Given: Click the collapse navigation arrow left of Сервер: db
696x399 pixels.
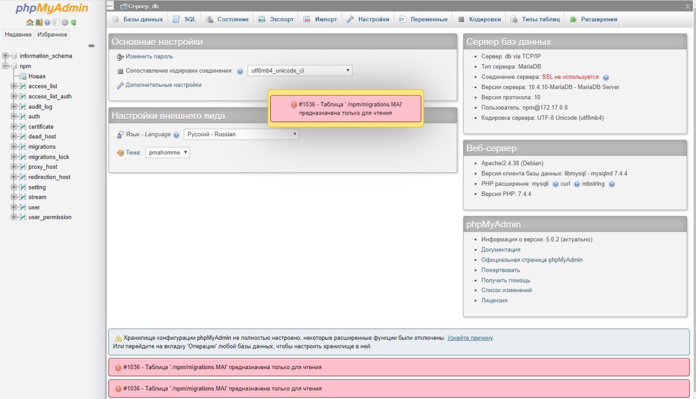Looking at the screenshot, I should click(x=110, y=6).
